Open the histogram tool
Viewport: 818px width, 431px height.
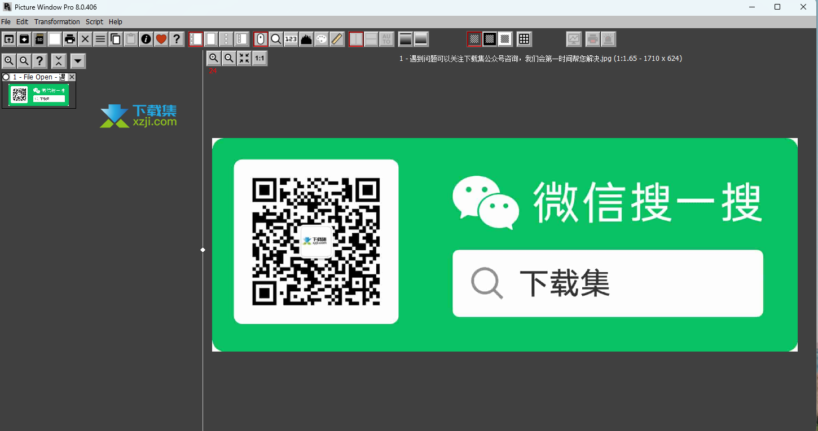[306, 39]
